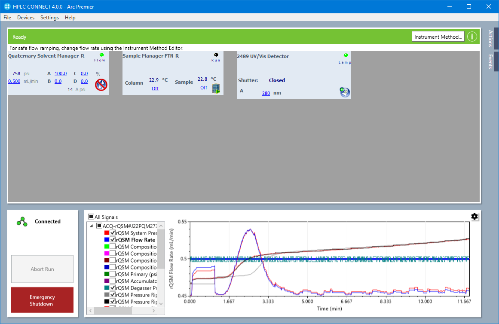Open the Help menu
499x324 pixels.
tap(70, 18)
